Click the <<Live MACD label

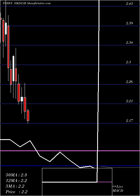click(118, 189)
